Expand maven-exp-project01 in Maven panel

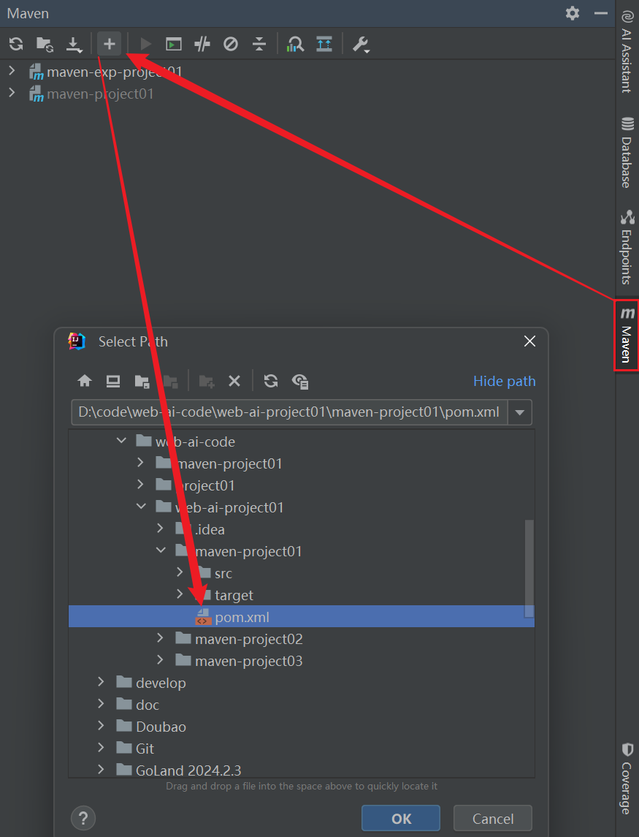tap(12, 70)
